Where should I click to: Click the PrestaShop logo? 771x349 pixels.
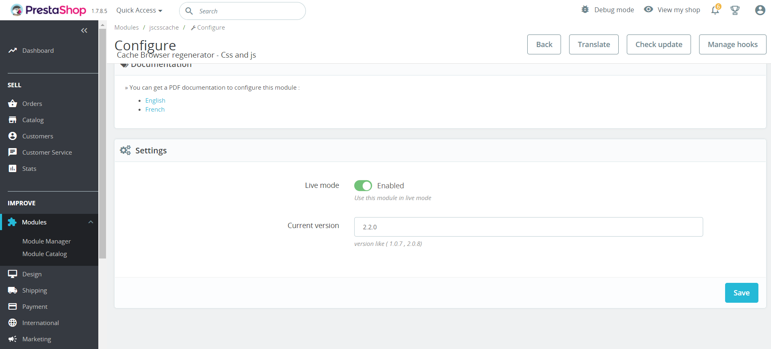point(48,10)
